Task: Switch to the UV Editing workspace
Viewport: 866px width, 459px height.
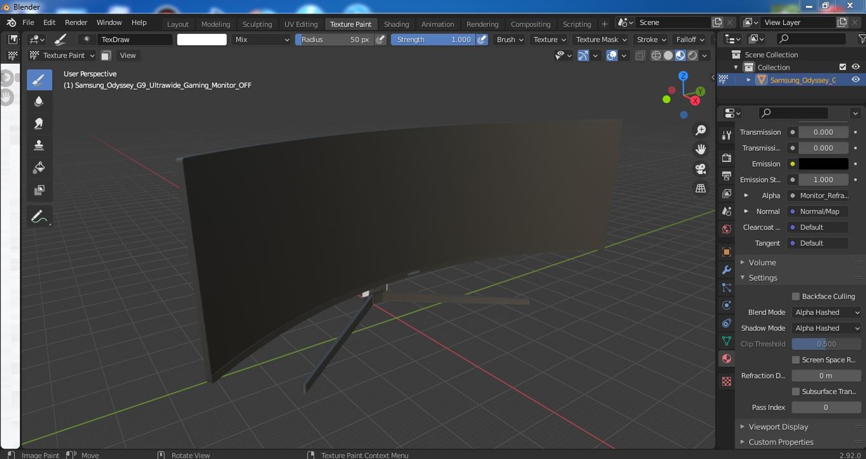Action: coord(301,24)
